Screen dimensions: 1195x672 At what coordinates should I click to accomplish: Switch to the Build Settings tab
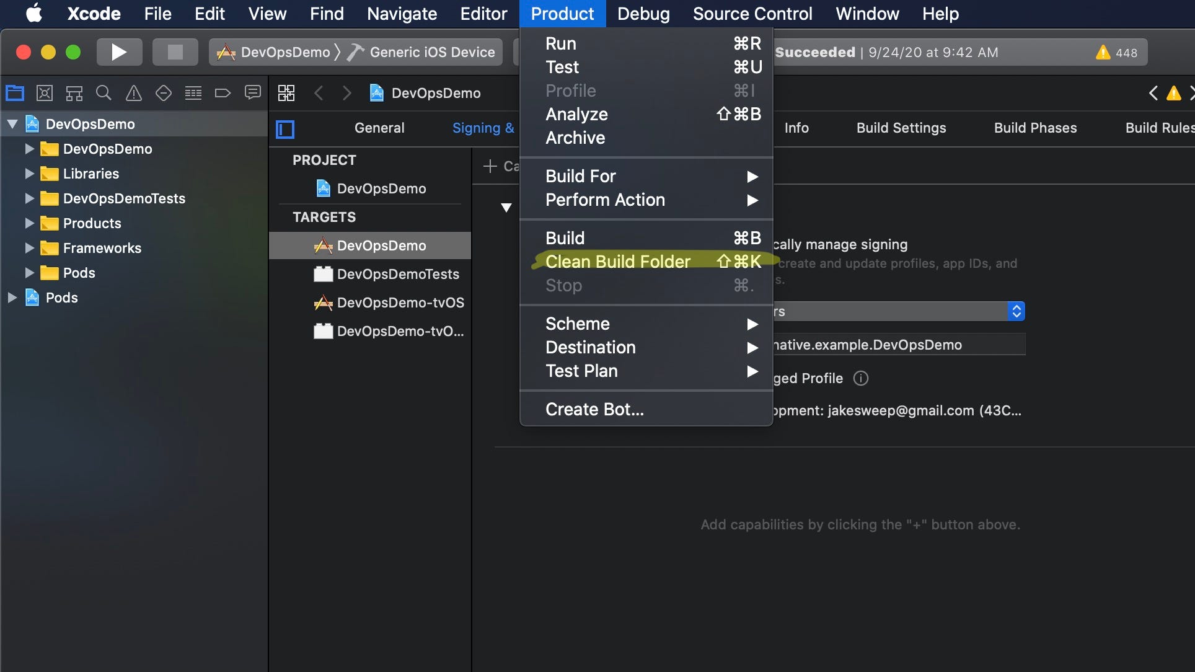coord(901,128)
